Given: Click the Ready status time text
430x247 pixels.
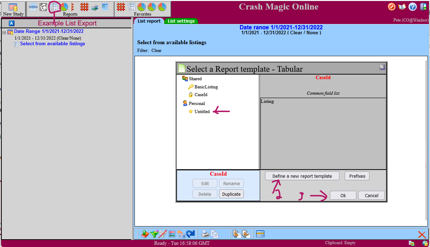Looking at the screenshot, I should [x=182, y=243].
